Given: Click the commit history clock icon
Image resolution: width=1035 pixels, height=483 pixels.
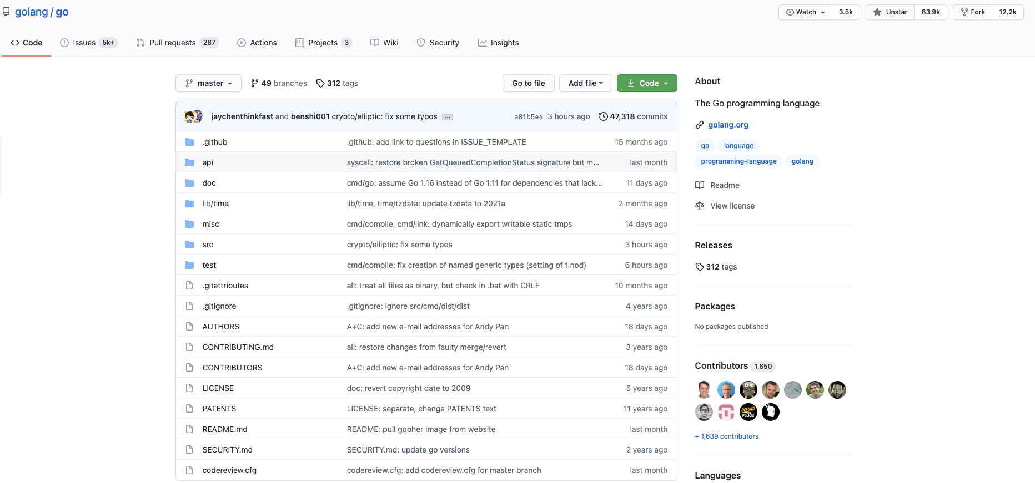Looking at the screenshot, I should click(604, 116).
